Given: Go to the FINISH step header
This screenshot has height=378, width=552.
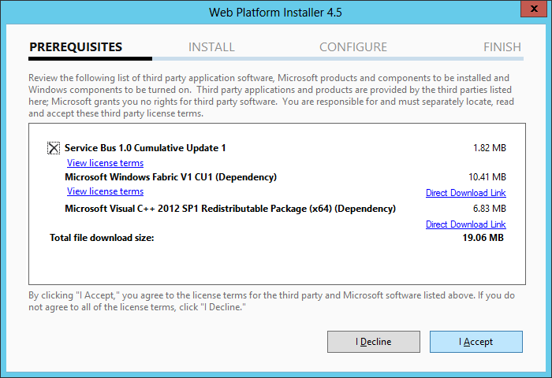Looking at the screenshot, I should click(x=502, y=46).
